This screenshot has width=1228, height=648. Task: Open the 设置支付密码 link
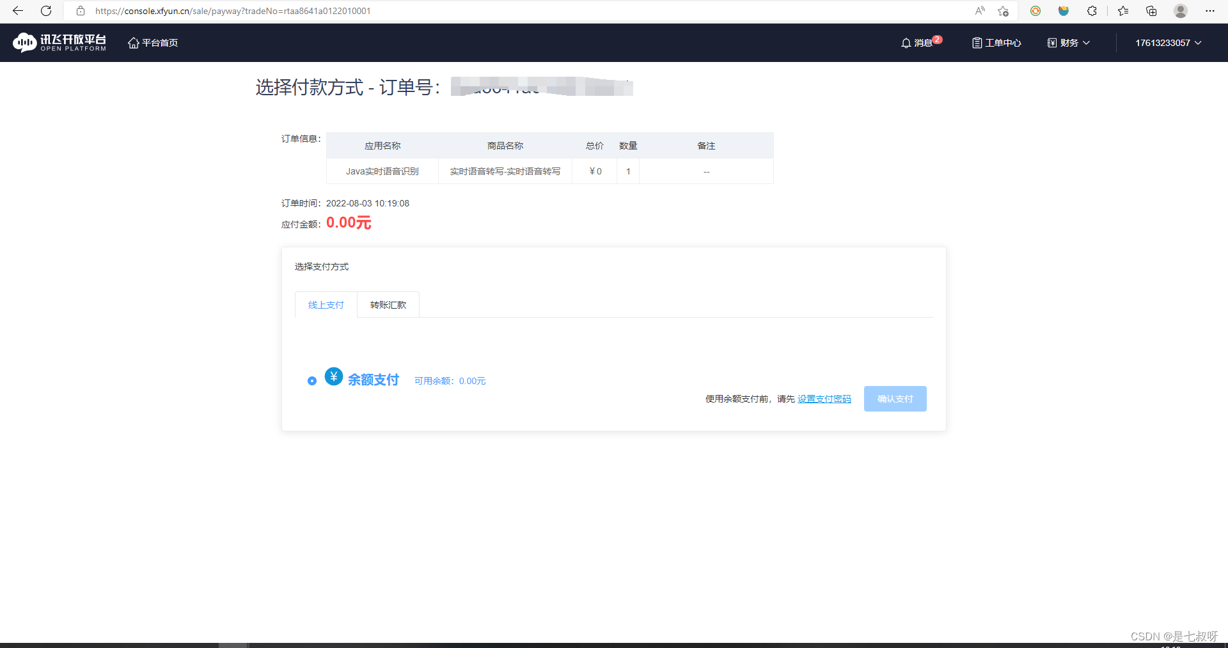(824, 398)
